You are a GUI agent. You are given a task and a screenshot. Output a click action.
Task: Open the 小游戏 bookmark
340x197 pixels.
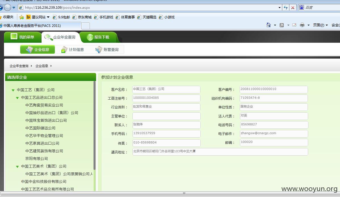click(167, 17)
